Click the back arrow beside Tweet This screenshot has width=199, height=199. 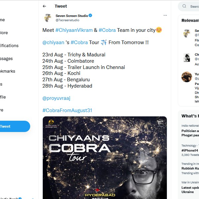pos(44,6)
